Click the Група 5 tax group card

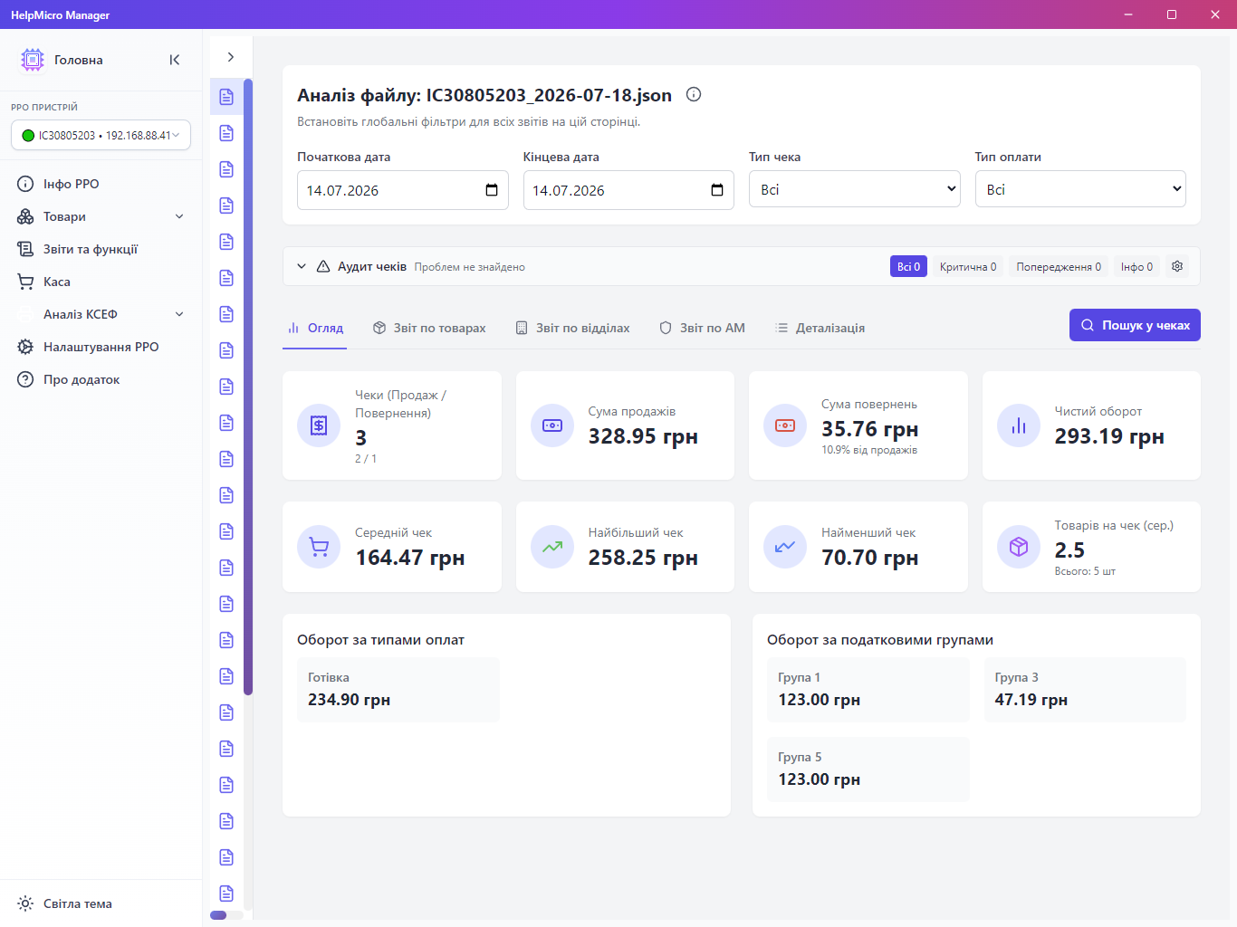(x=868, y=769)
